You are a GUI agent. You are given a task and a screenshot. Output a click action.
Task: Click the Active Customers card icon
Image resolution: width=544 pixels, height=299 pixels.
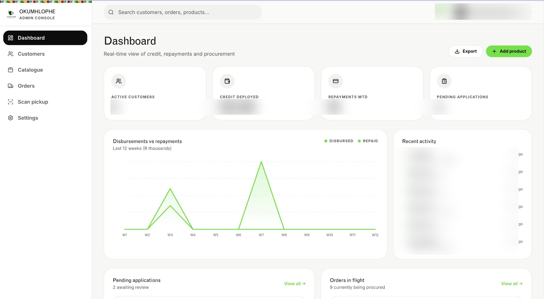(119, 81)
